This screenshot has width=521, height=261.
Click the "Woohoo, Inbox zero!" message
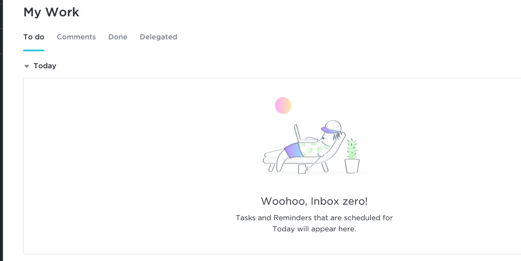tap(314, 201)
